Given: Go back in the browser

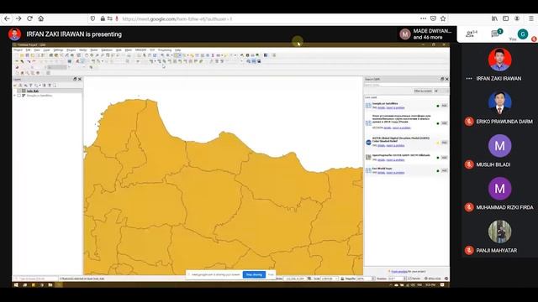Looking at the screenshot, I should click(8, 18).
